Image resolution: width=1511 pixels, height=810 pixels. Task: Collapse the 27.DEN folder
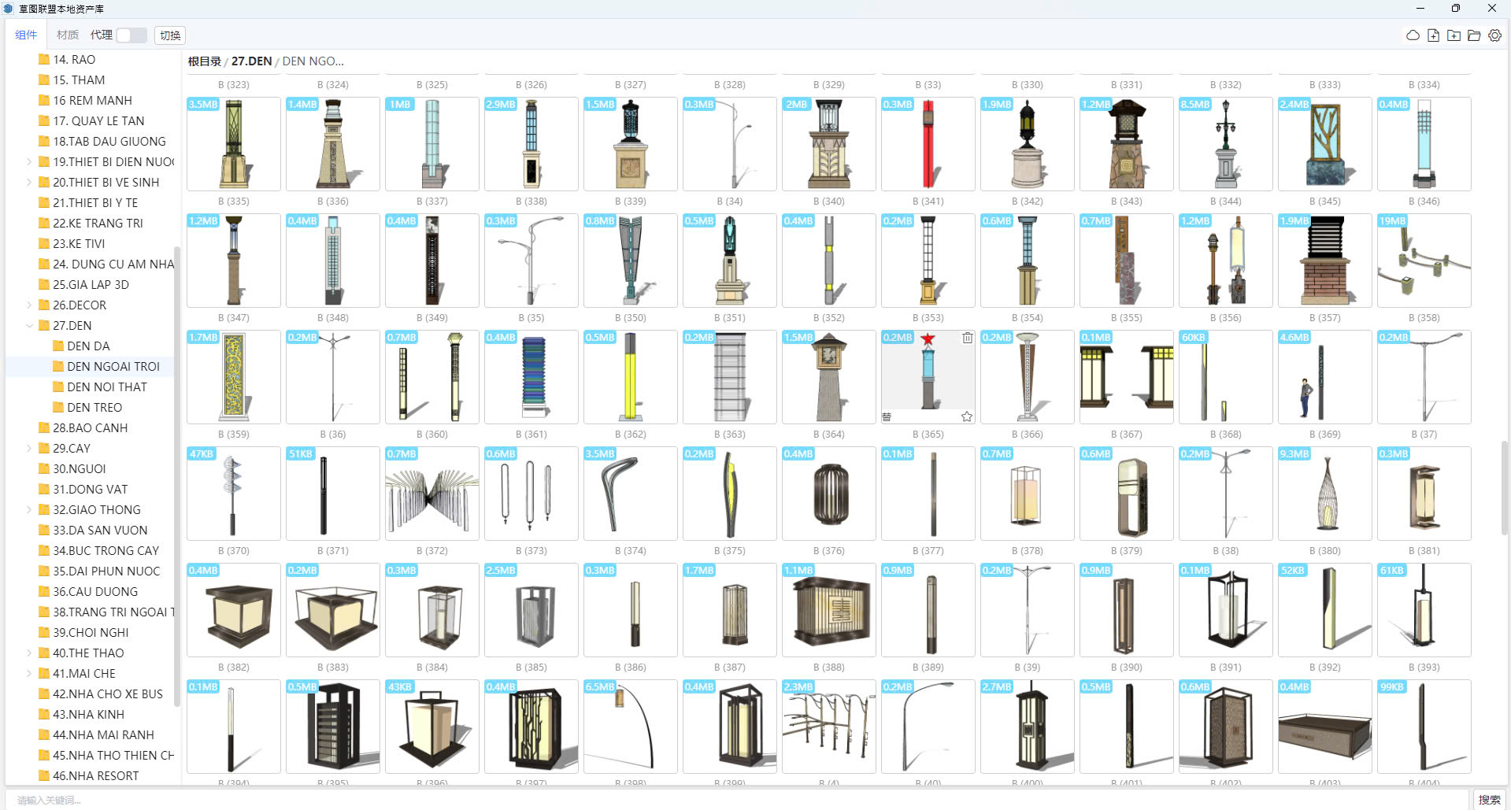pos(29,326)
